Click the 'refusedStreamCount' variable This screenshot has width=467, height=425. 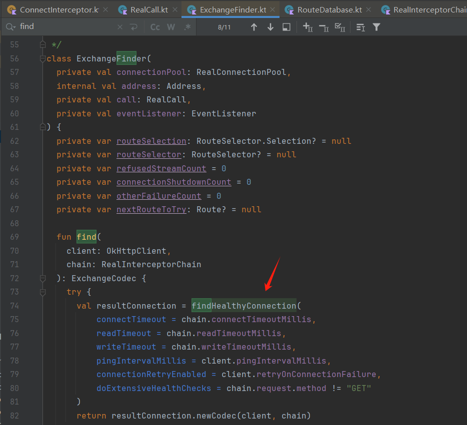tap(161, 169)
